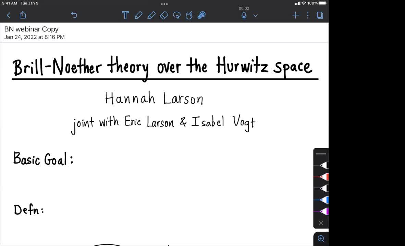This screenshot has width=405, height=246.
Task: Select the Highlighter tool
Action: click(x=151, y=15)
